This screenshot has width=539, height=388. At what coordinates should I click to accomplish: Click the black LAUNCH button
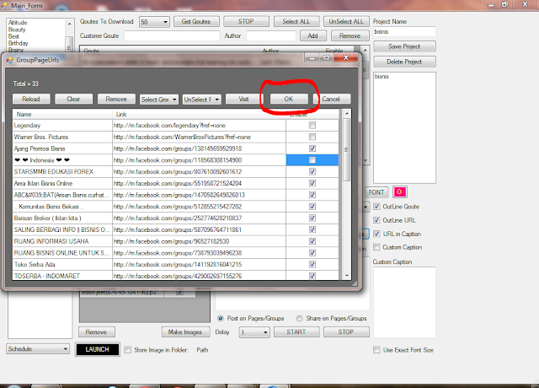[98, 349]
